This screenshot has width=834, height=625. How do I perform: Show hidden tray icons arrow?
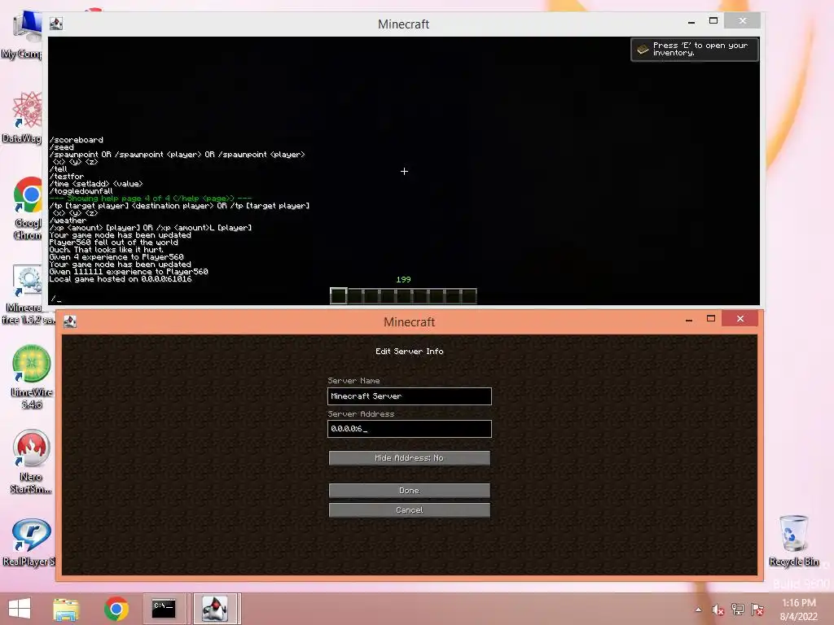(698, 610)
